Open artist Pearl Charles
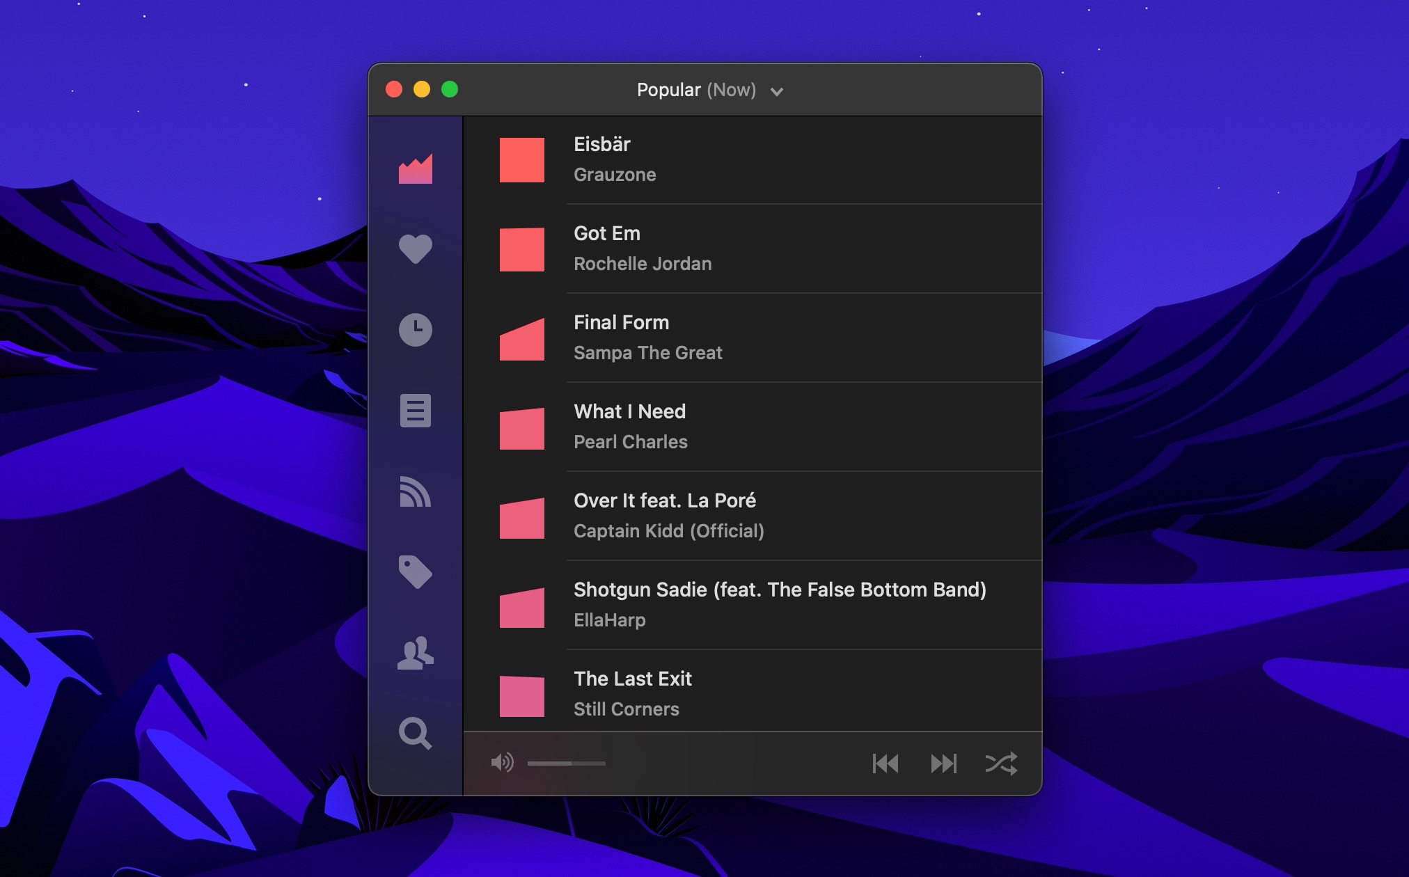Screen dimensions: 1409x877 pos(630,442)
